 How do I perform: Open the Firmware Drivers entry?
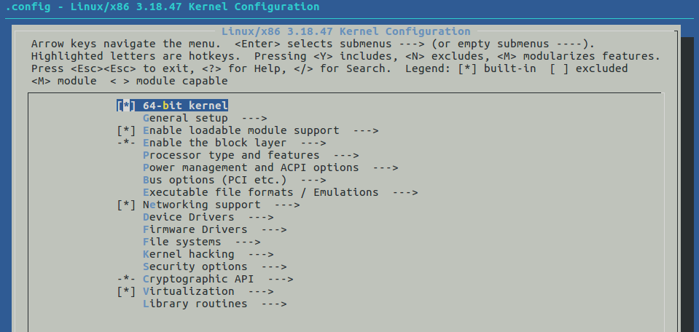pos(195,229)
